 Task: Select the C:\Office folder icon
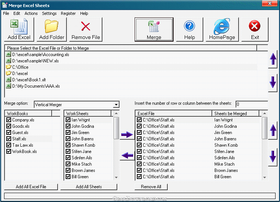click(x=9, y=67)
